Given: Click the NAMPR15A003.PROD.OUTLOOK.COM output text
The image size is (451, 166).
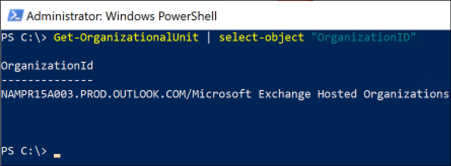Looking at the screenshot, I should [x=94, y=94].
